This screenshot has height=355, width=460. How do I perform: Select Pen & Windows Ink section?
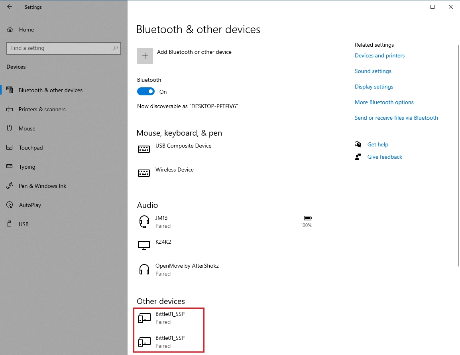click(x=42, y=186)
